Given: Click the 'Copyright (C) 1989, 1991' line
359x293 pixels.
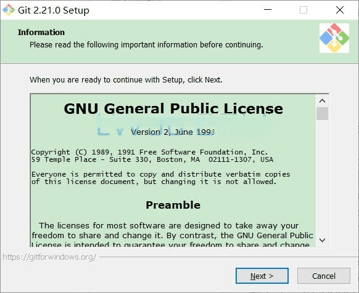Looking at the screenshot, I should [149, 152].
